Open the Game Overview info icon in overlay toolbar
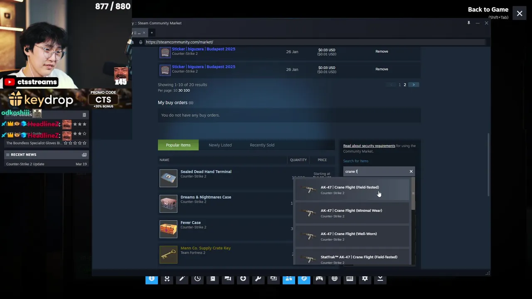 pyautogui.click(x=152, y=279)
